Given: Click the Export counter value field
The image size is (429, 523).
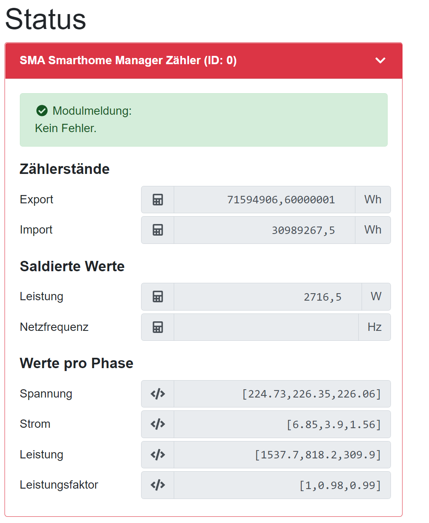Looking at the screenshot, I should [264, 200].
